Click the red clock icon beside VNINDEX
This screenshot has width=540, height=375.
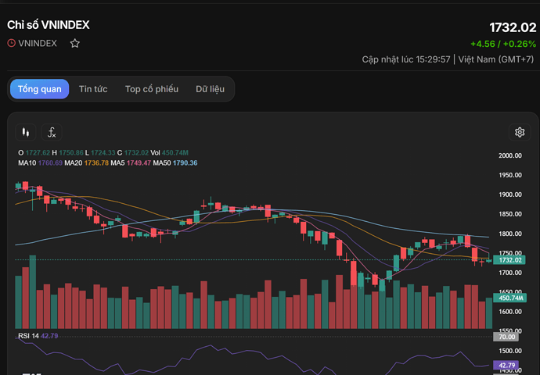12,43
